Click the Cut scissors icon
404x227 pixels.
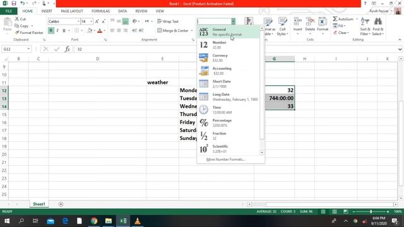(x=17, y=19)
